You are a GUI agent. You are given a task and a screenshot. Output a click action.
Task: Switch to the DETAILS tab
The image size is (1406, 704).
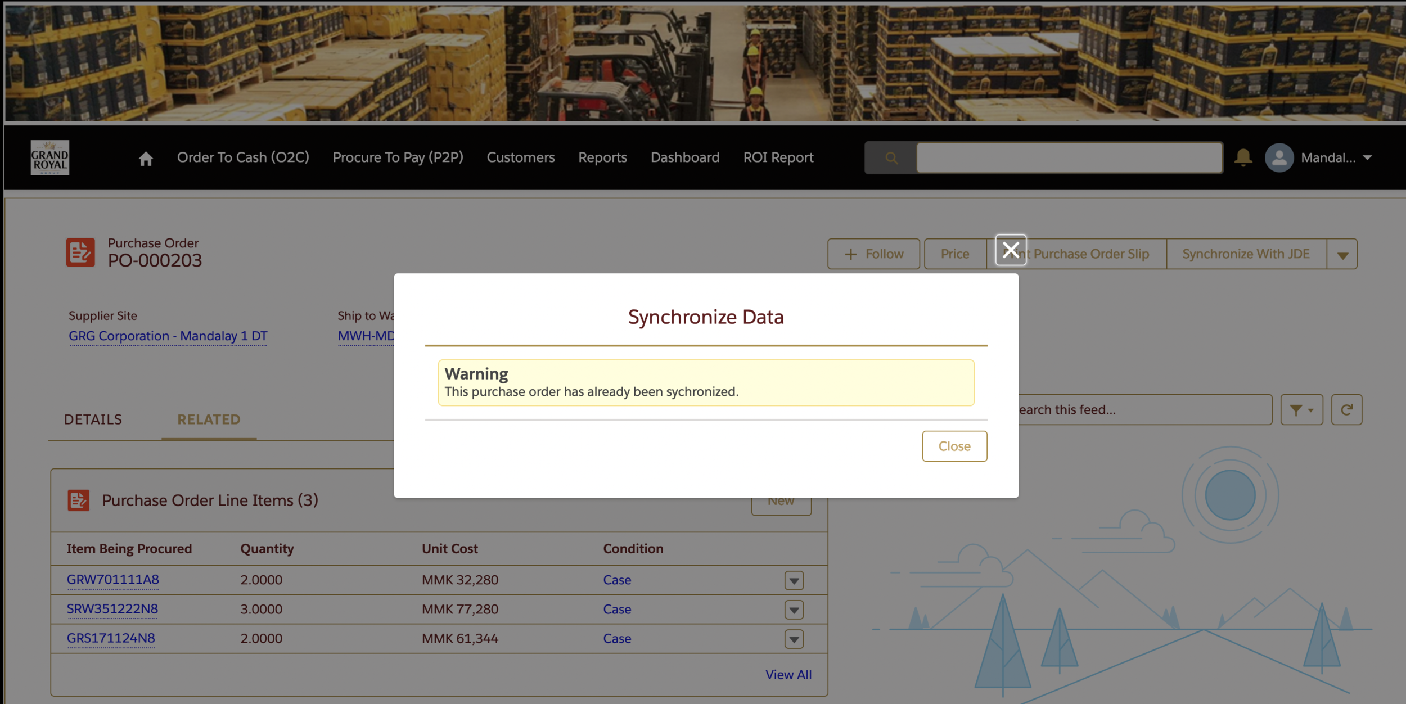click(x=93, y=419)
